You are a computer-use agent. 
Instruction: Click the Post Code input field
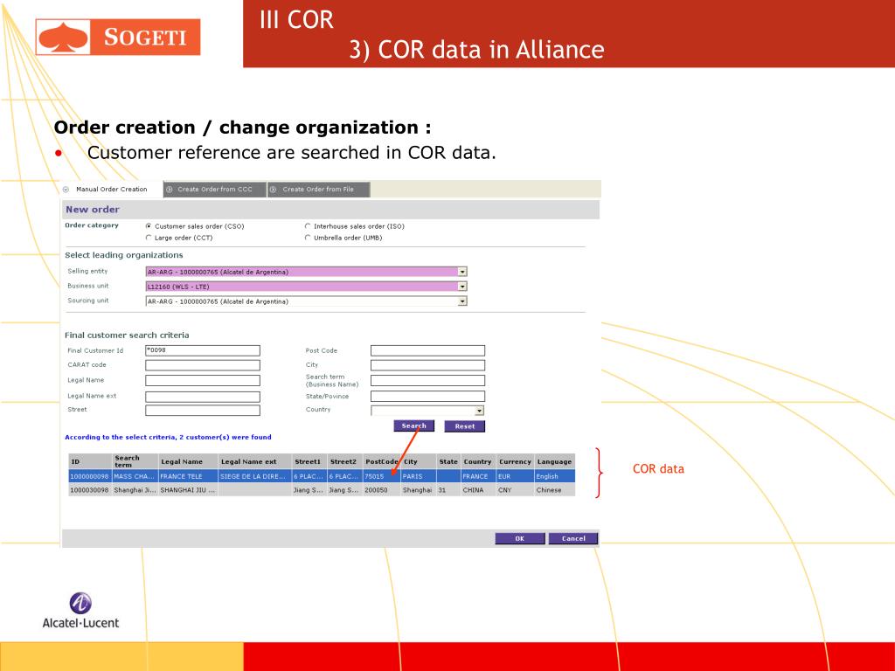tap(427, 350)
